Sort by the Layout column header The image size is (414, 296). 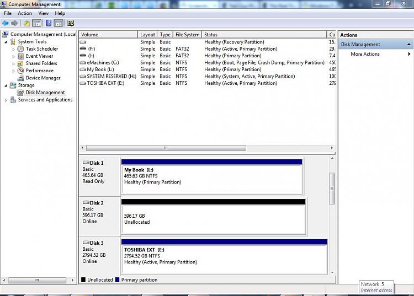click(147, 35)
